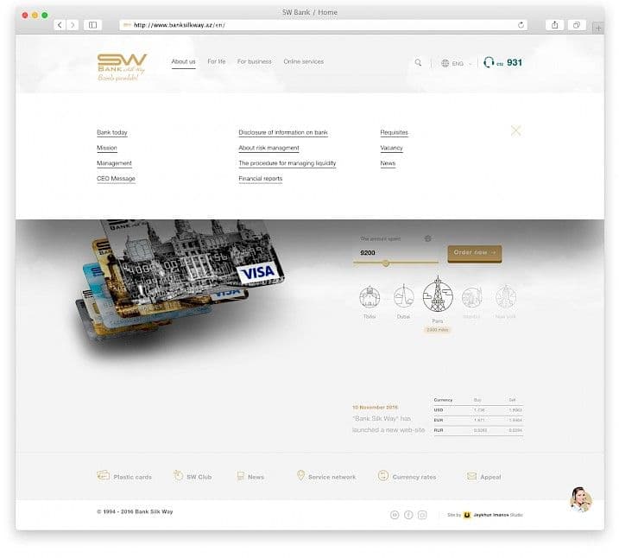Click the globe language icon

(445, 63)
